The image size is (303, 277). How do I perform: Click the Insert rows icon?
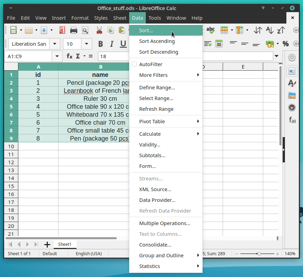point(224,30)
